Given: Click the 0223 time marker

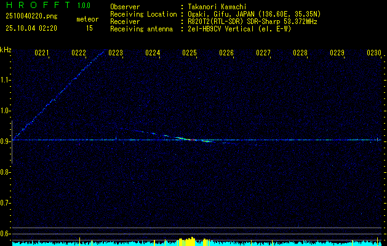Looking at the screenshot, I should click(116, 53).
